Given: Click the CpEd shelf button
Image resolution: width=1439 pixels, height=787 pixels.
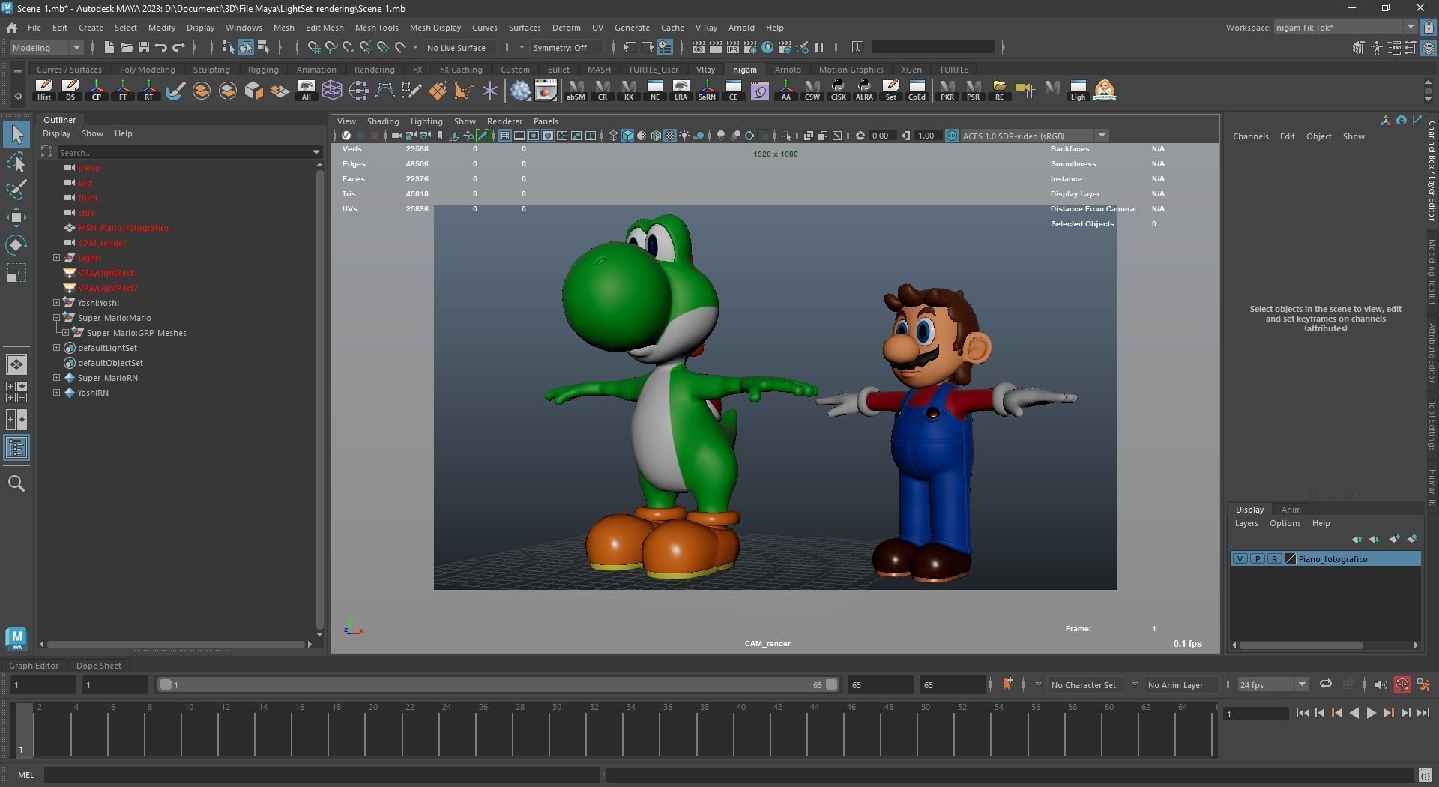Looking at the screenshot, I should [x=917, y=90].
